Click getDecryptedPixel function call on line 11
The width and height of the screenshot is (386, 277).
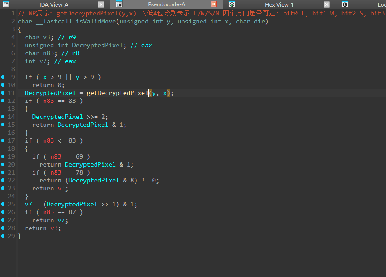[117, 93]
